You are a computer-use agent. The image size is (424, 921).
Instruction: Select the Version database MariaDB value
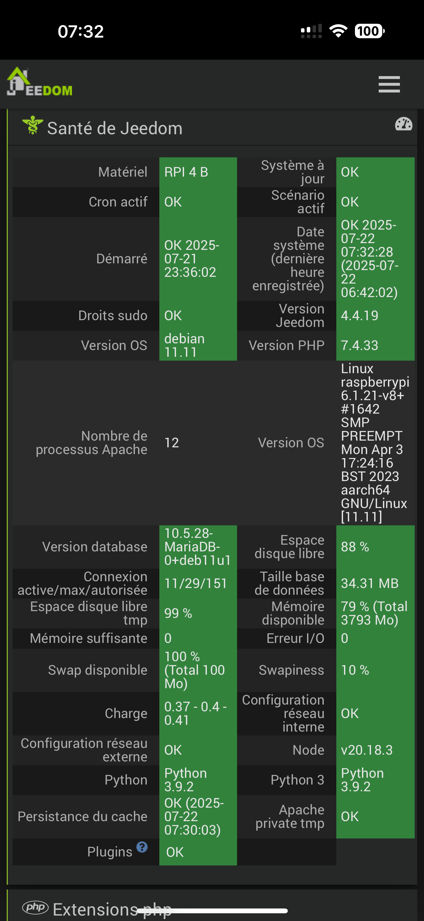coord(198,547)
